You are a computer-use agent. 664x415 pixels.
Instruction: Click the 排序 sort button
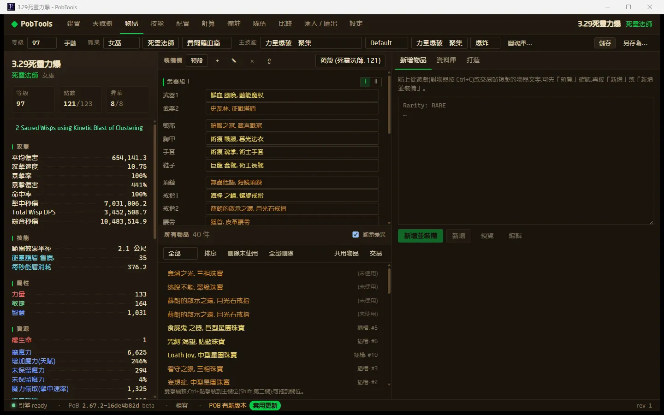[210, 254]
